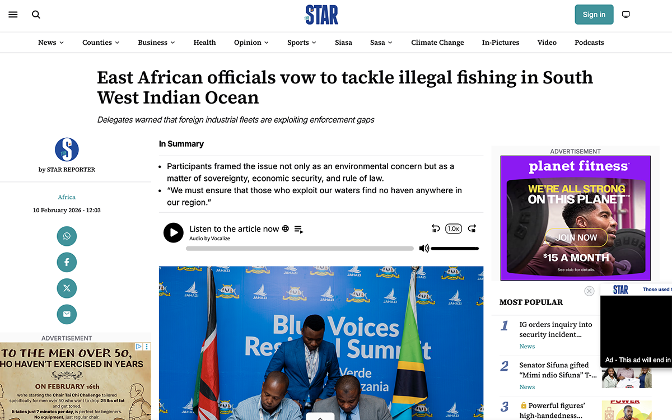Go to the Podcasts section
This screenshot has width=672, height=420.
[589, 43]
